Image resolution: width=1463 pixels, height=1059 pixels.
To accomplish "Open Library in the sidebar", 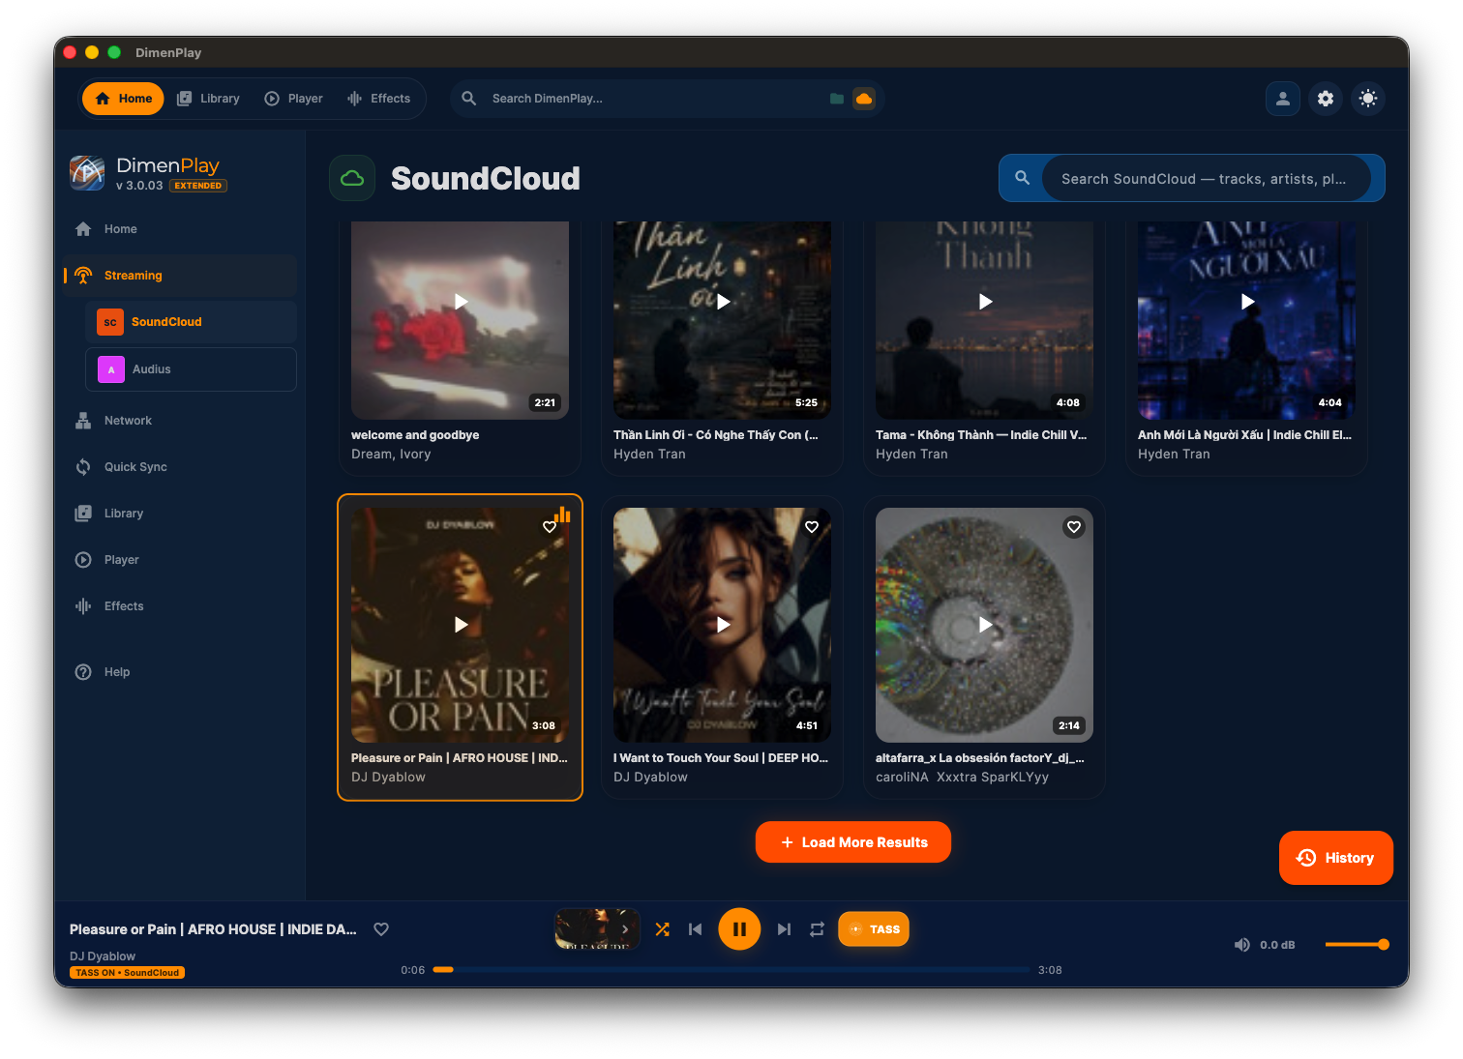I will [x=180, y=514].
